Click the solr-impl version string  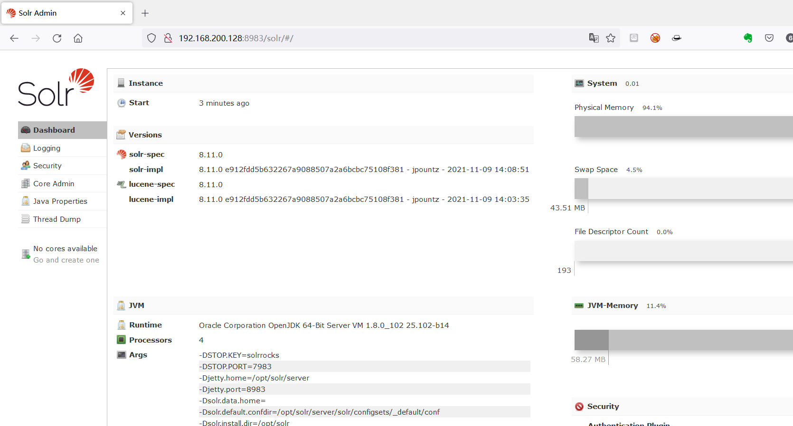pyautogui.click(x=364, y=170)
